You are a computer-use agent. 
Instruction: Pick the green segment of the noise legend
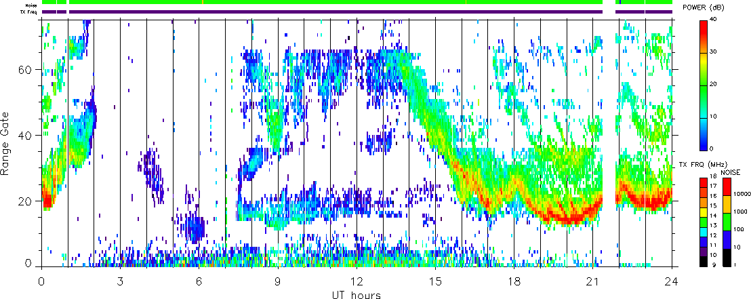coord(727,222)
